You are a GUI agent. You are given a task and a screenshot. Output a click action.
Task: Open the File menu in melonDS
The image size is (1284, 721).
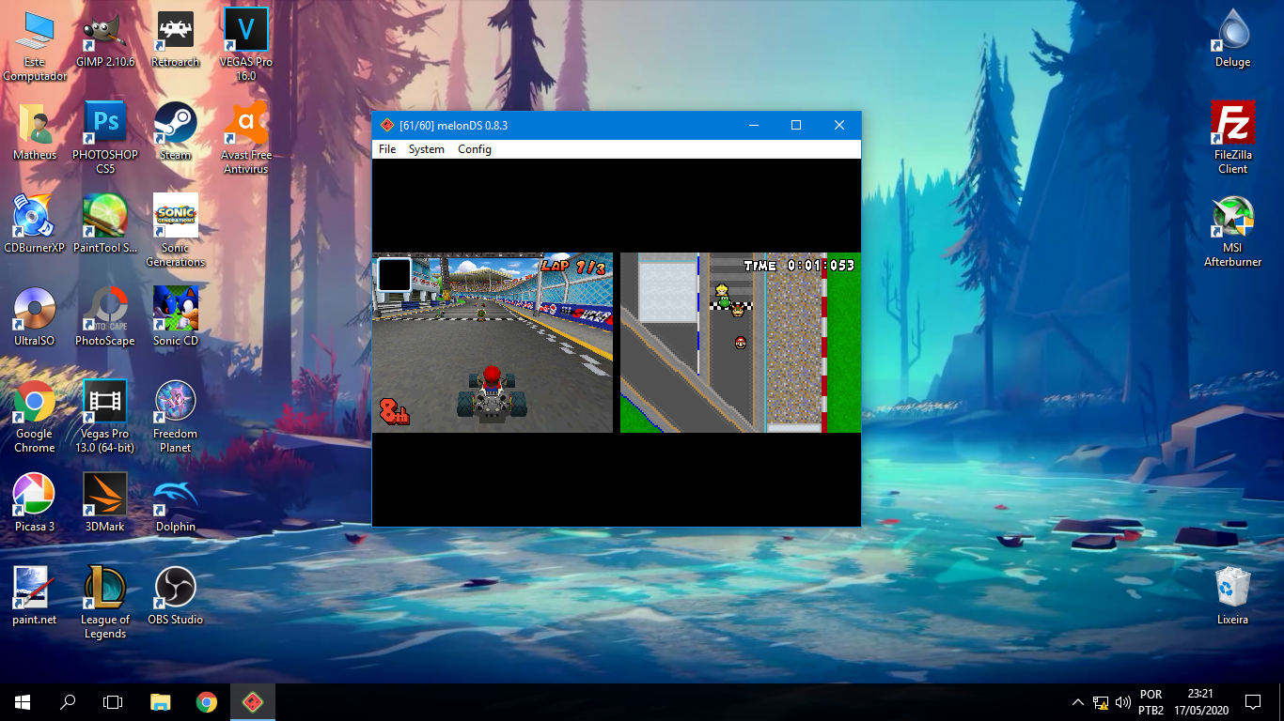tap(386, 148)
